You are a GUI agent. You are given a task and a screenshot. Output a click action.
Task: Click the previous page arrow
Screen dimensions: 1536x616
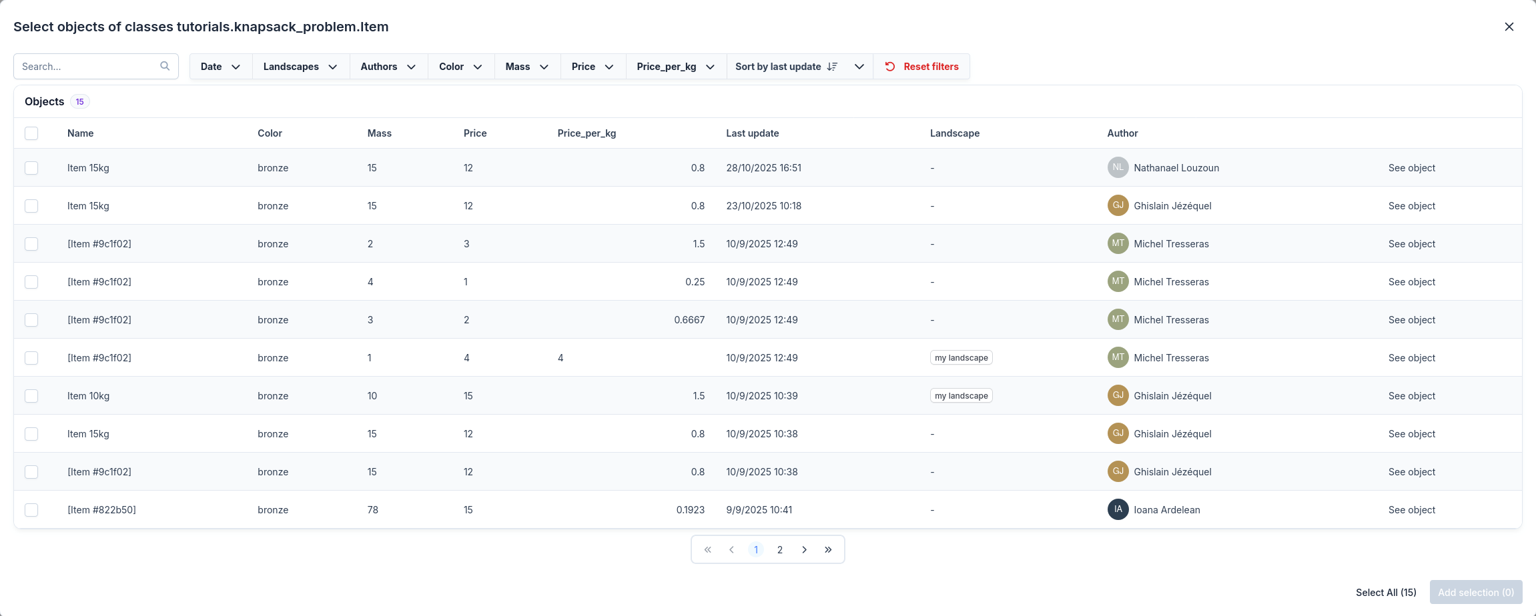(x=732, y=550)
